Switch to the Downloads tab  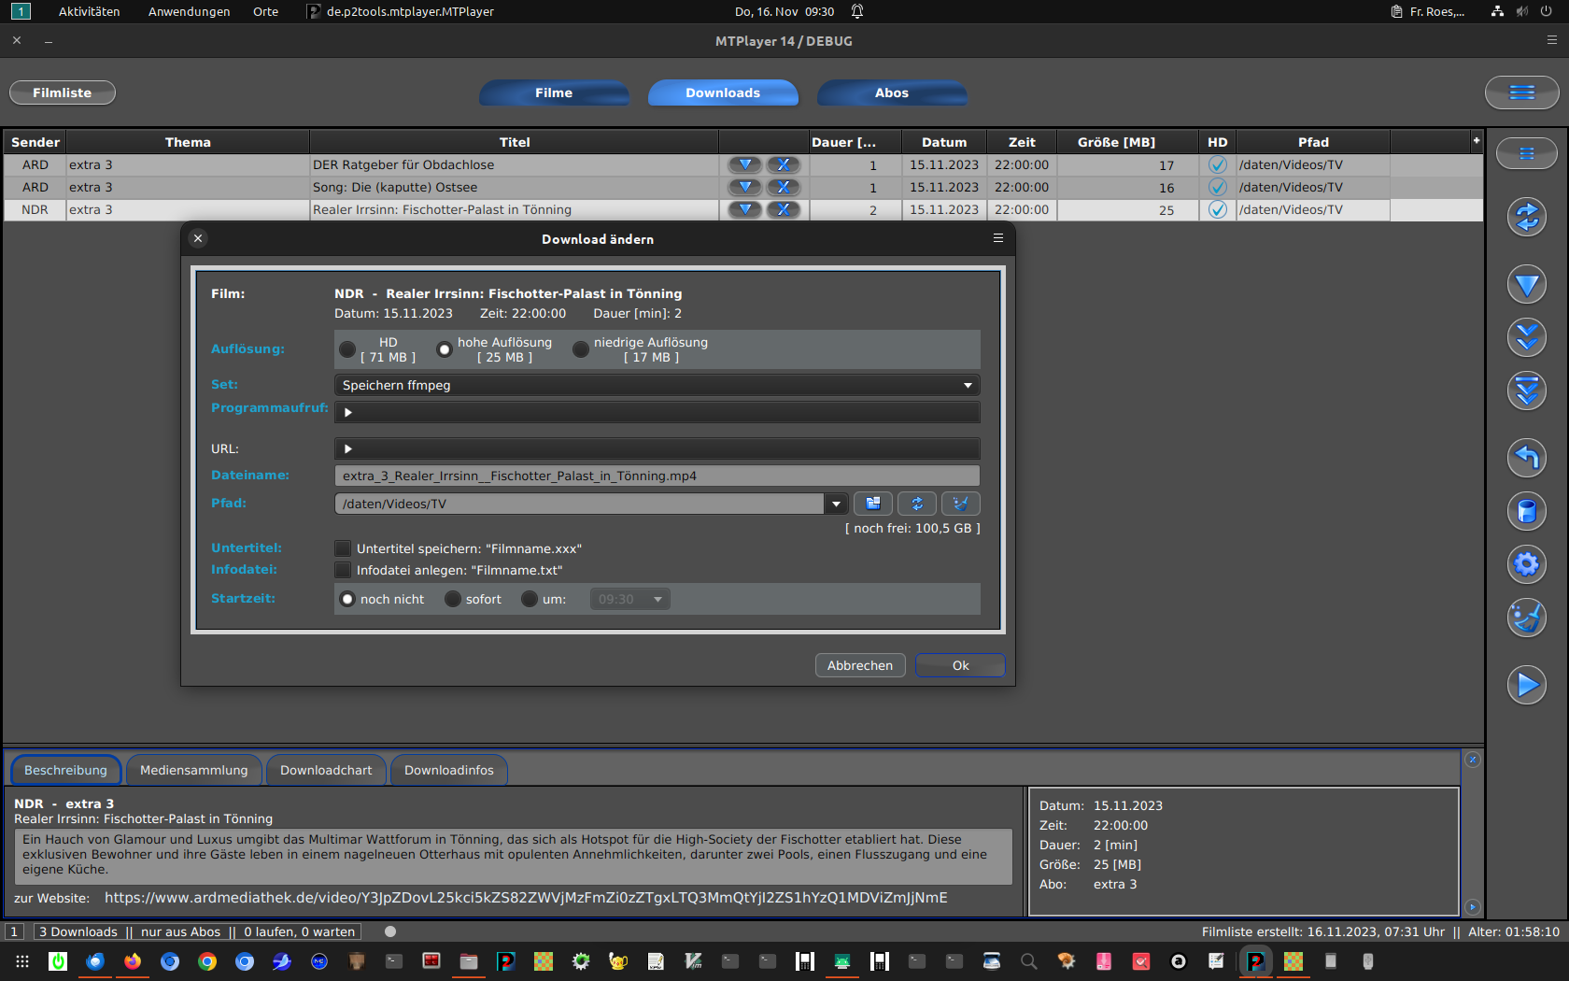point(723,92)
